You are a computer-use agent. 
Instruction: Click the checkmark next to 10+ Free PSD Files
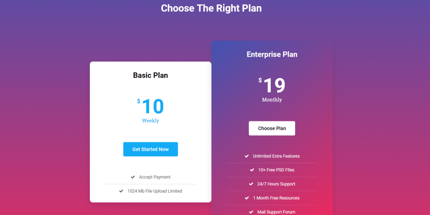pyautogui.click(x=252, y=170)
